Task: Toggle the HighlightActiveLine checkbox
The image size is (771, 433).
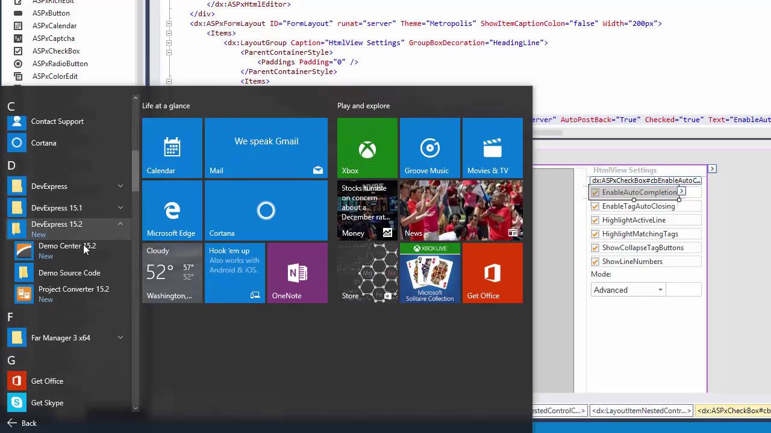Action: [x=595, y=220]
